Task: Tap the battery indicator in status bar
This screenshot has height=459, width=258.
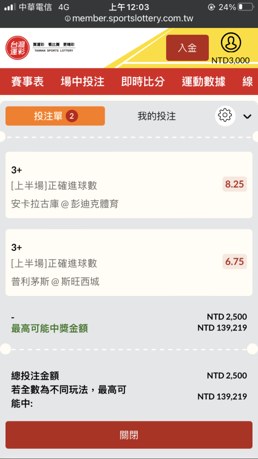Action: tap(246, 7)
